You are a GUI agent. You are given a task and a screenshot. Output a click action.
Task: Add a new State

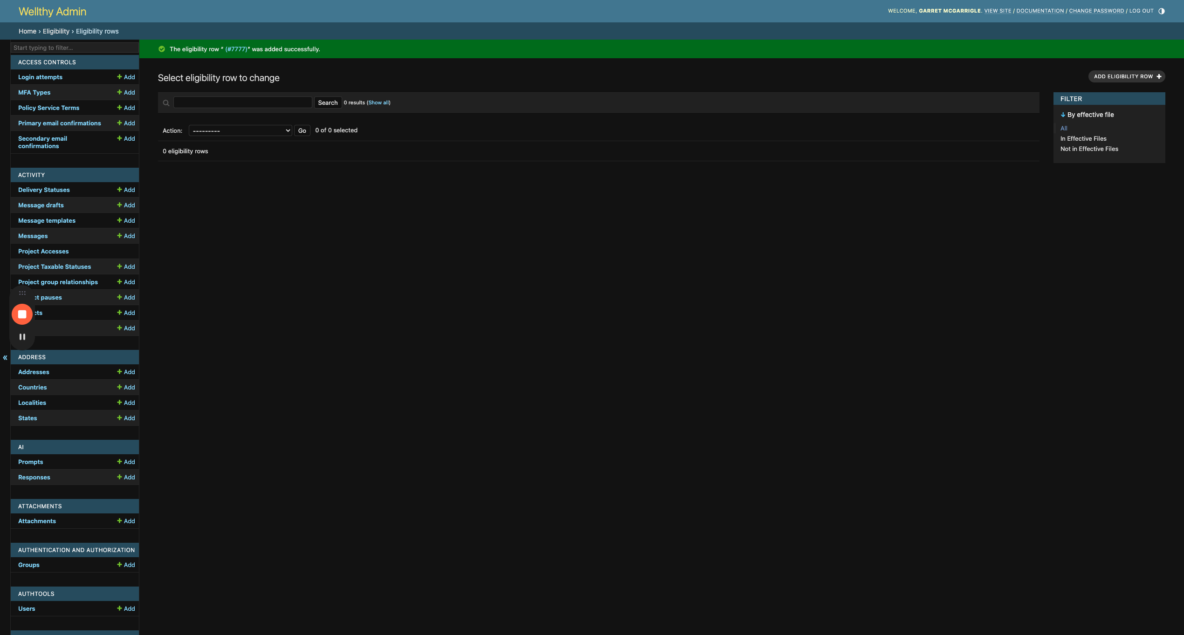(x=126, y=418)
